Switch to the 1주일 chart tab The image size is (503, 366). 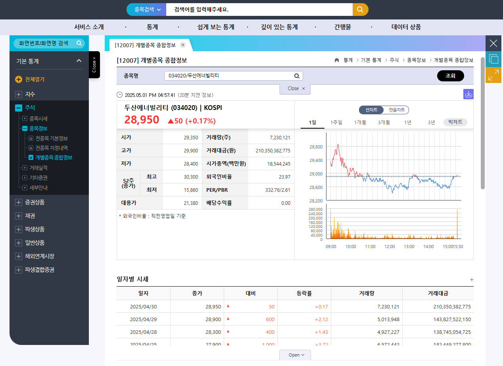tap(336, 122)
